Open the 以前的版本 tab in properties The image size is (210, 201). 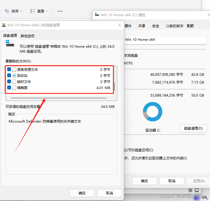pos(175,26)
